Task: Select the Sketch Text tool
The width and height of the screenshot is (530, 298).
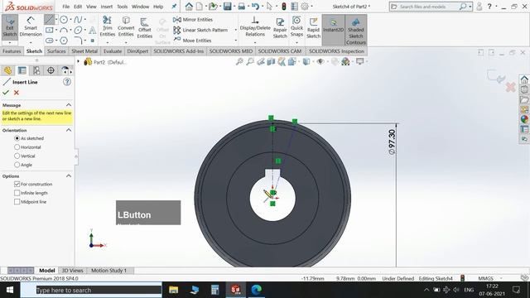Action: click(x=92, y=31)
